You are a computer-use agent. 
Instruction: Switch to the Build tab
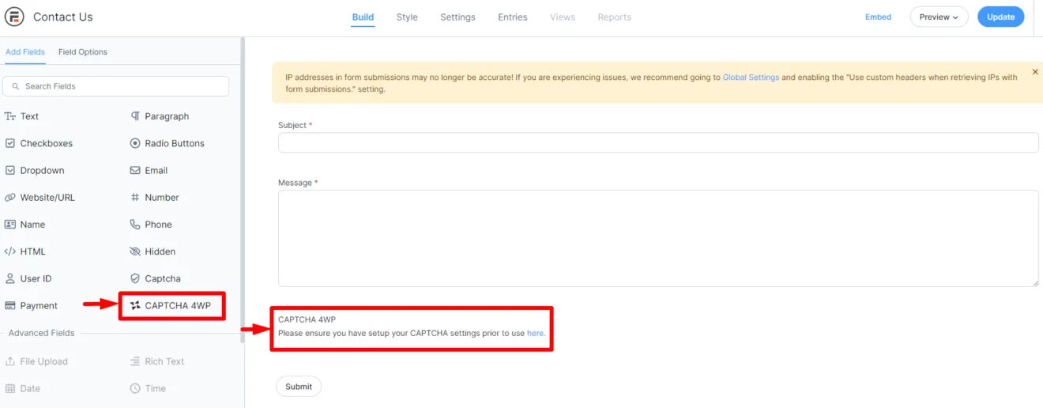[x=363, y=17]
